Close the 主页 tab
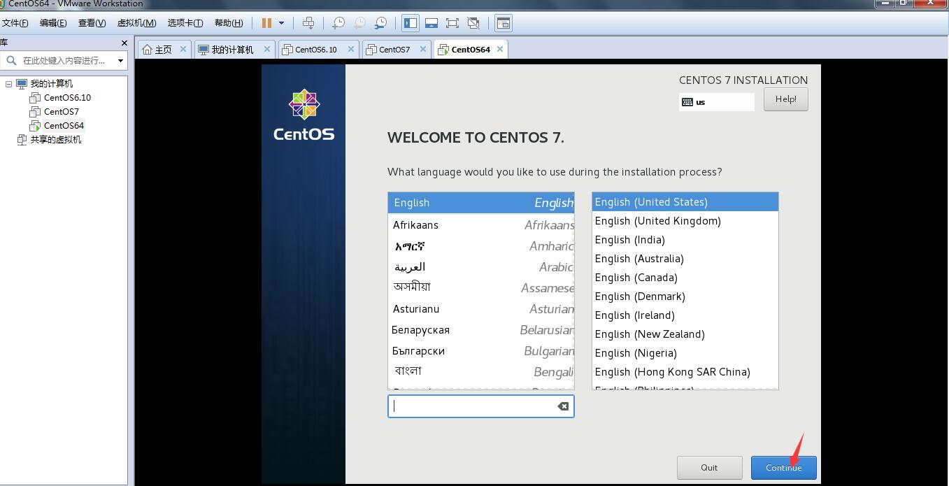This screenshot has width=949, height=486. (183, 49)
